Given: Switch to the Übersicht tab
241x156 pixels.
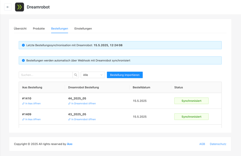Looking at the screenshot, I should click(x=20, y=28).
